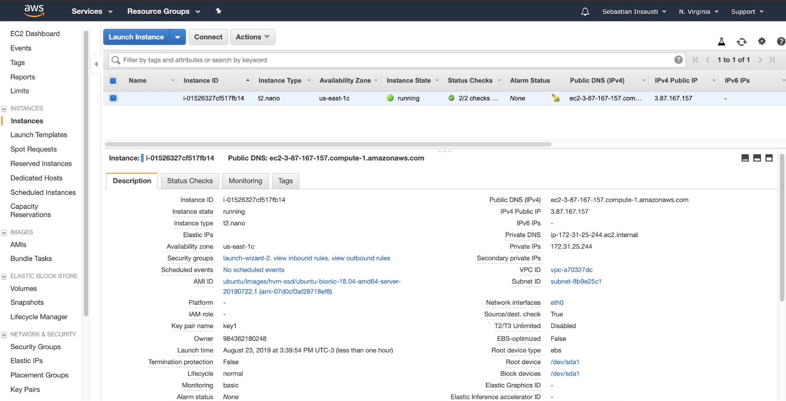The height and width of the screenshot is (401, 786).
Task: Click the green running state indicator
Action: (x=390, y=98)
